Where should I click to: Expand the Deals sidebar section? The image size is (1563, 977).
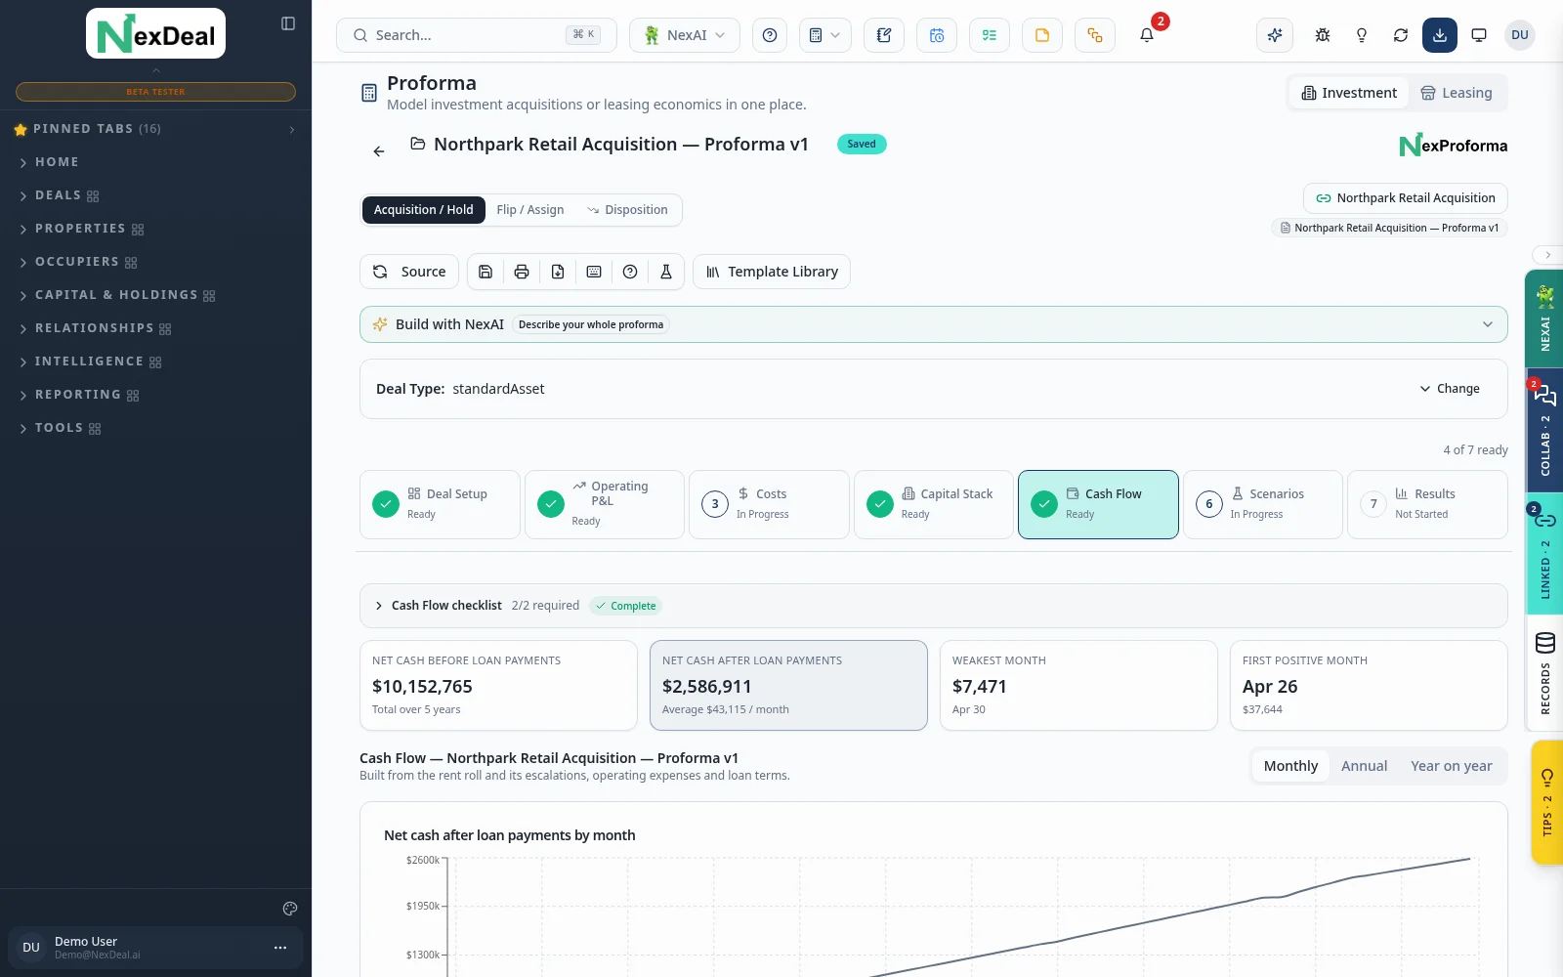click(61, 195)
